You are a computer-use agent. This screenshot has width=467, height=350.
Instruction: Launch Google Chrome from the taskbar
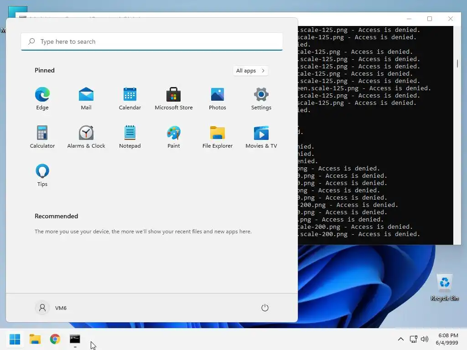coord(55,339)
